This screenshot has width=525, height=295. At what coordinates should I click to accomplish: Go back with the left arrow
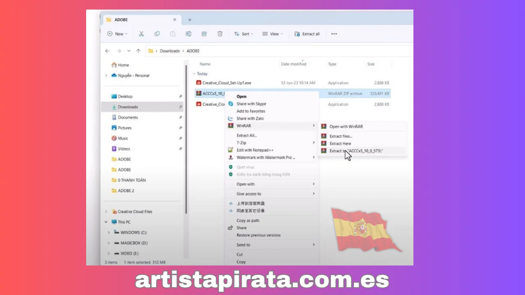[107, 51]
